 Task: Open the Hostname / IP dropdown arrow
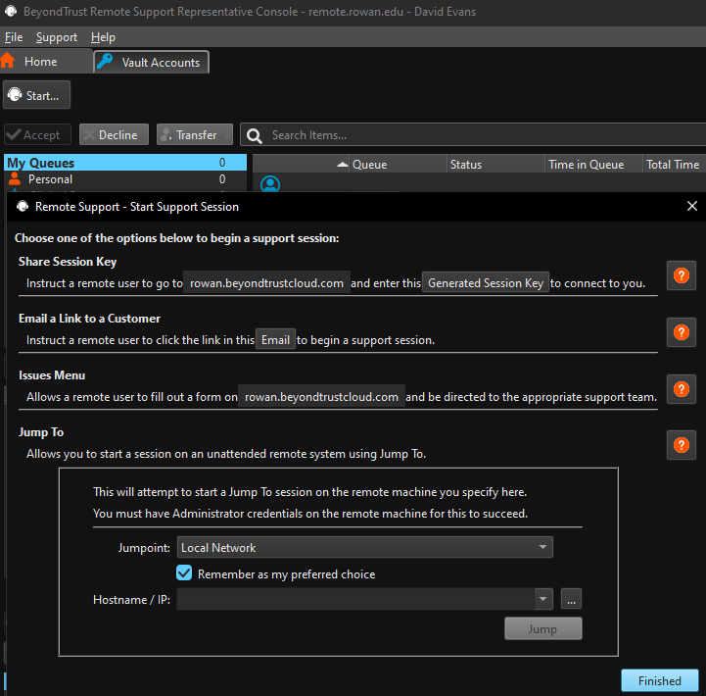pyautogui.click(x=542, y=599)
